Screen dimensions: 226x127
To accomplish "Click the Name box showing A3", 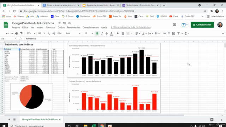I will tap(8, 38).
